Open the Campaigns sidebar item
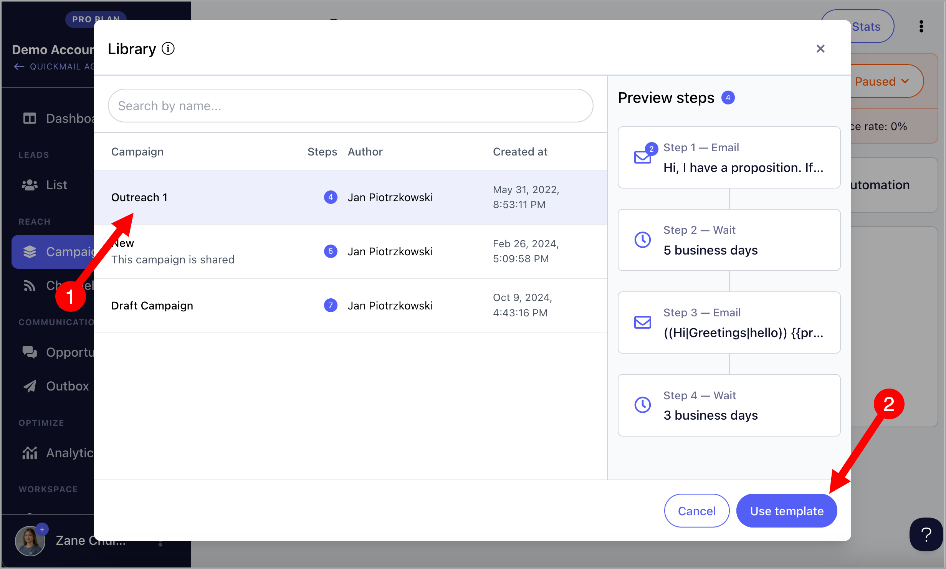946x569 pixels. pyautogui.click(x=53, y=252)
